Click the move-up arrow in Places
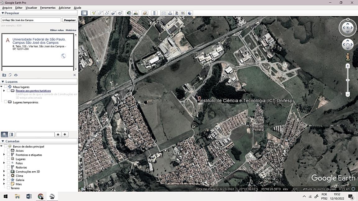The width and height of the screenshot is (358, 201). pyautogui.click(x=58, y=134)
